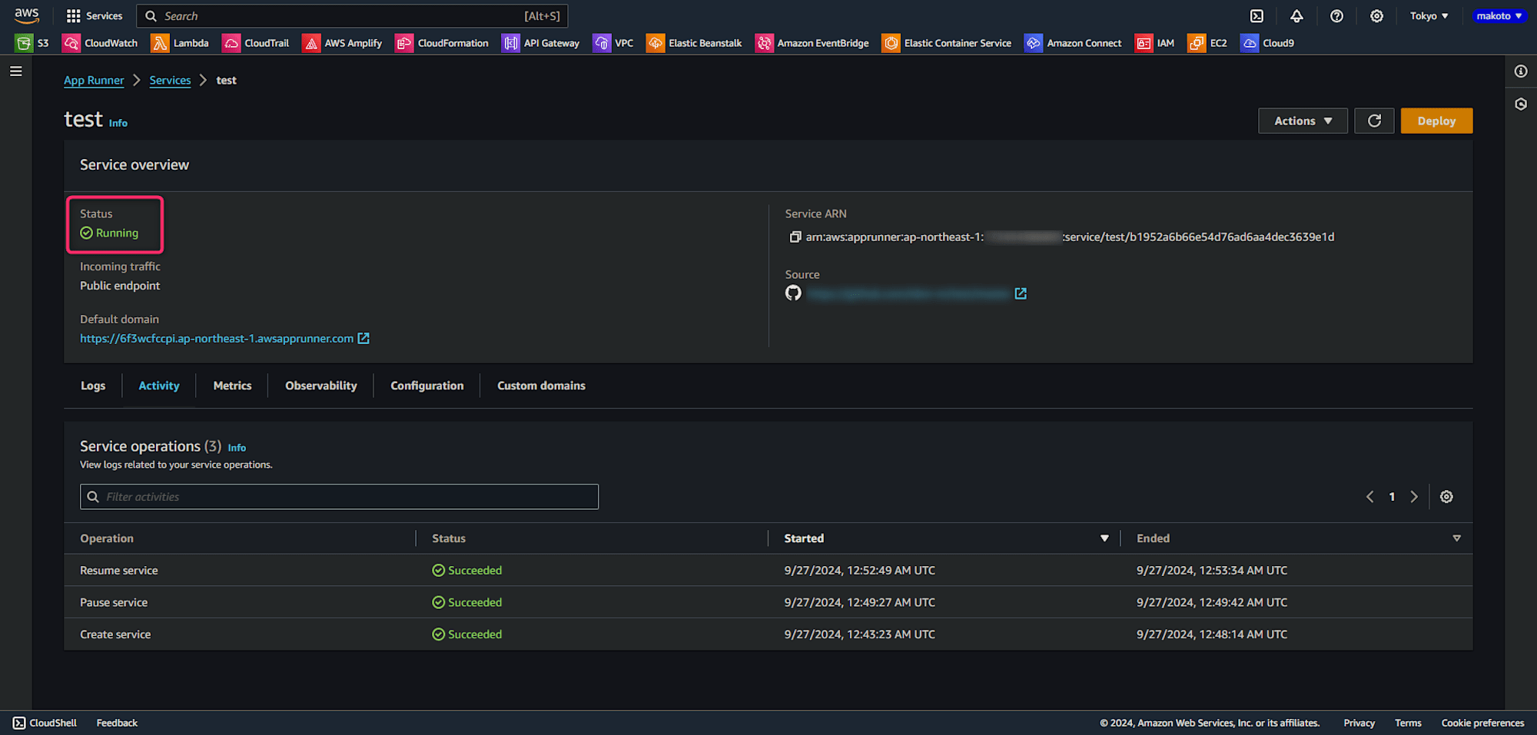Click the Operation column header
Viewport: 1537px width, 735px height.
pos(107,538)
